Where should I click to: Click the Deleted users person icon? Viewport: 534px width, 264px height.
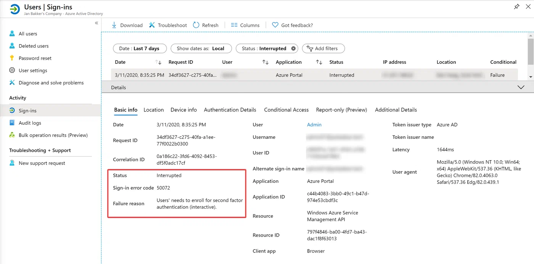tap(12, 46)
